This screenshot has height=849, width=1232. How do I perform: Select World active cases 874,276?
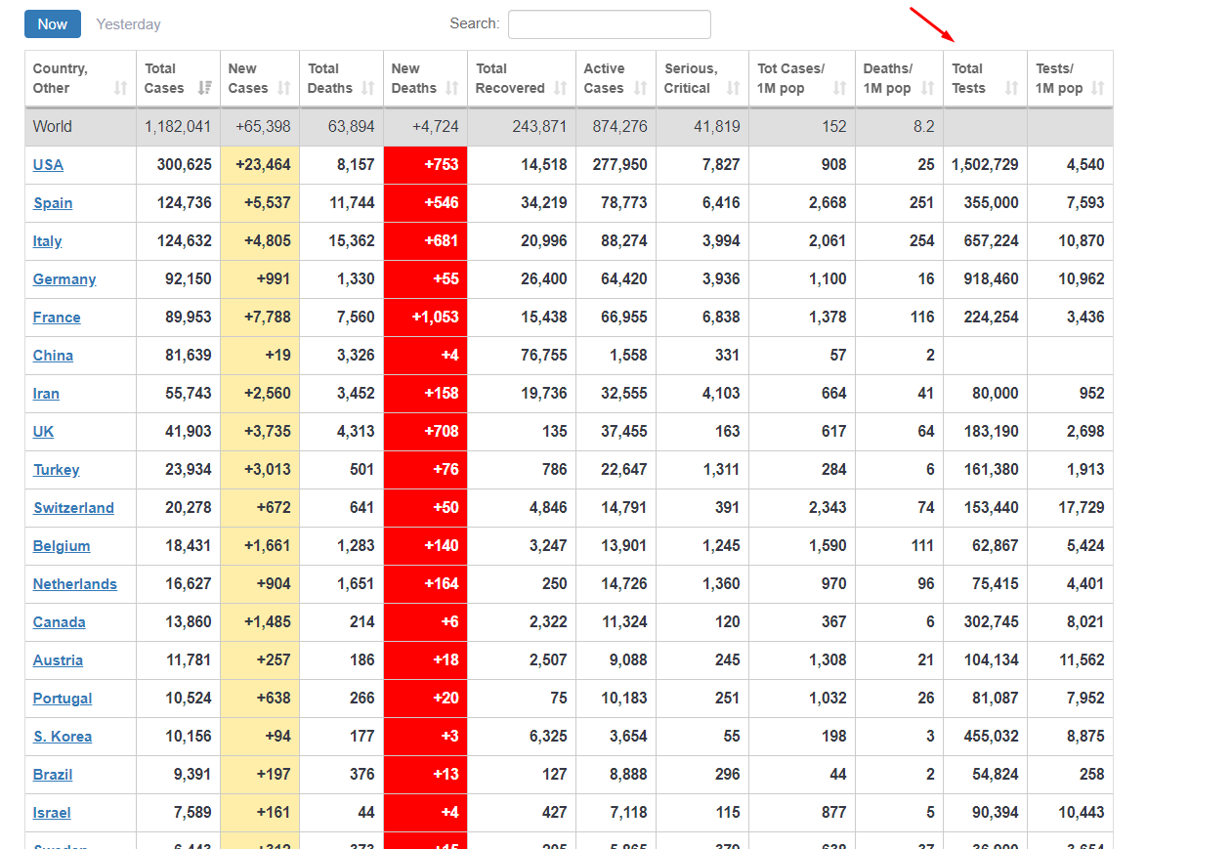tap(619, 126)
